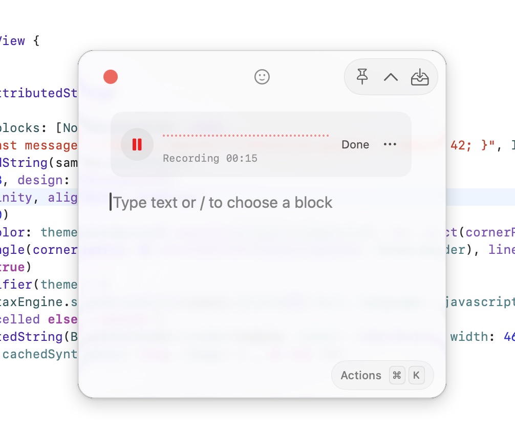The height and width of the screenshot is (433, 515).
Task: Click 'javascript' text in the code editor
Action: (480, 302)
